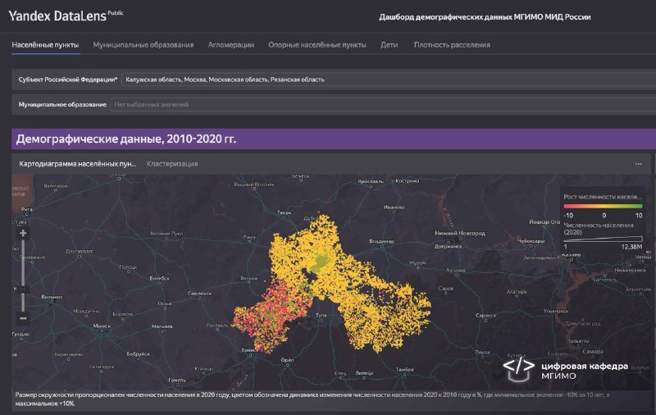Open Субъект Российской Федерации region selector
Viewport: 656px width, 415px height.
coord(389,80)
